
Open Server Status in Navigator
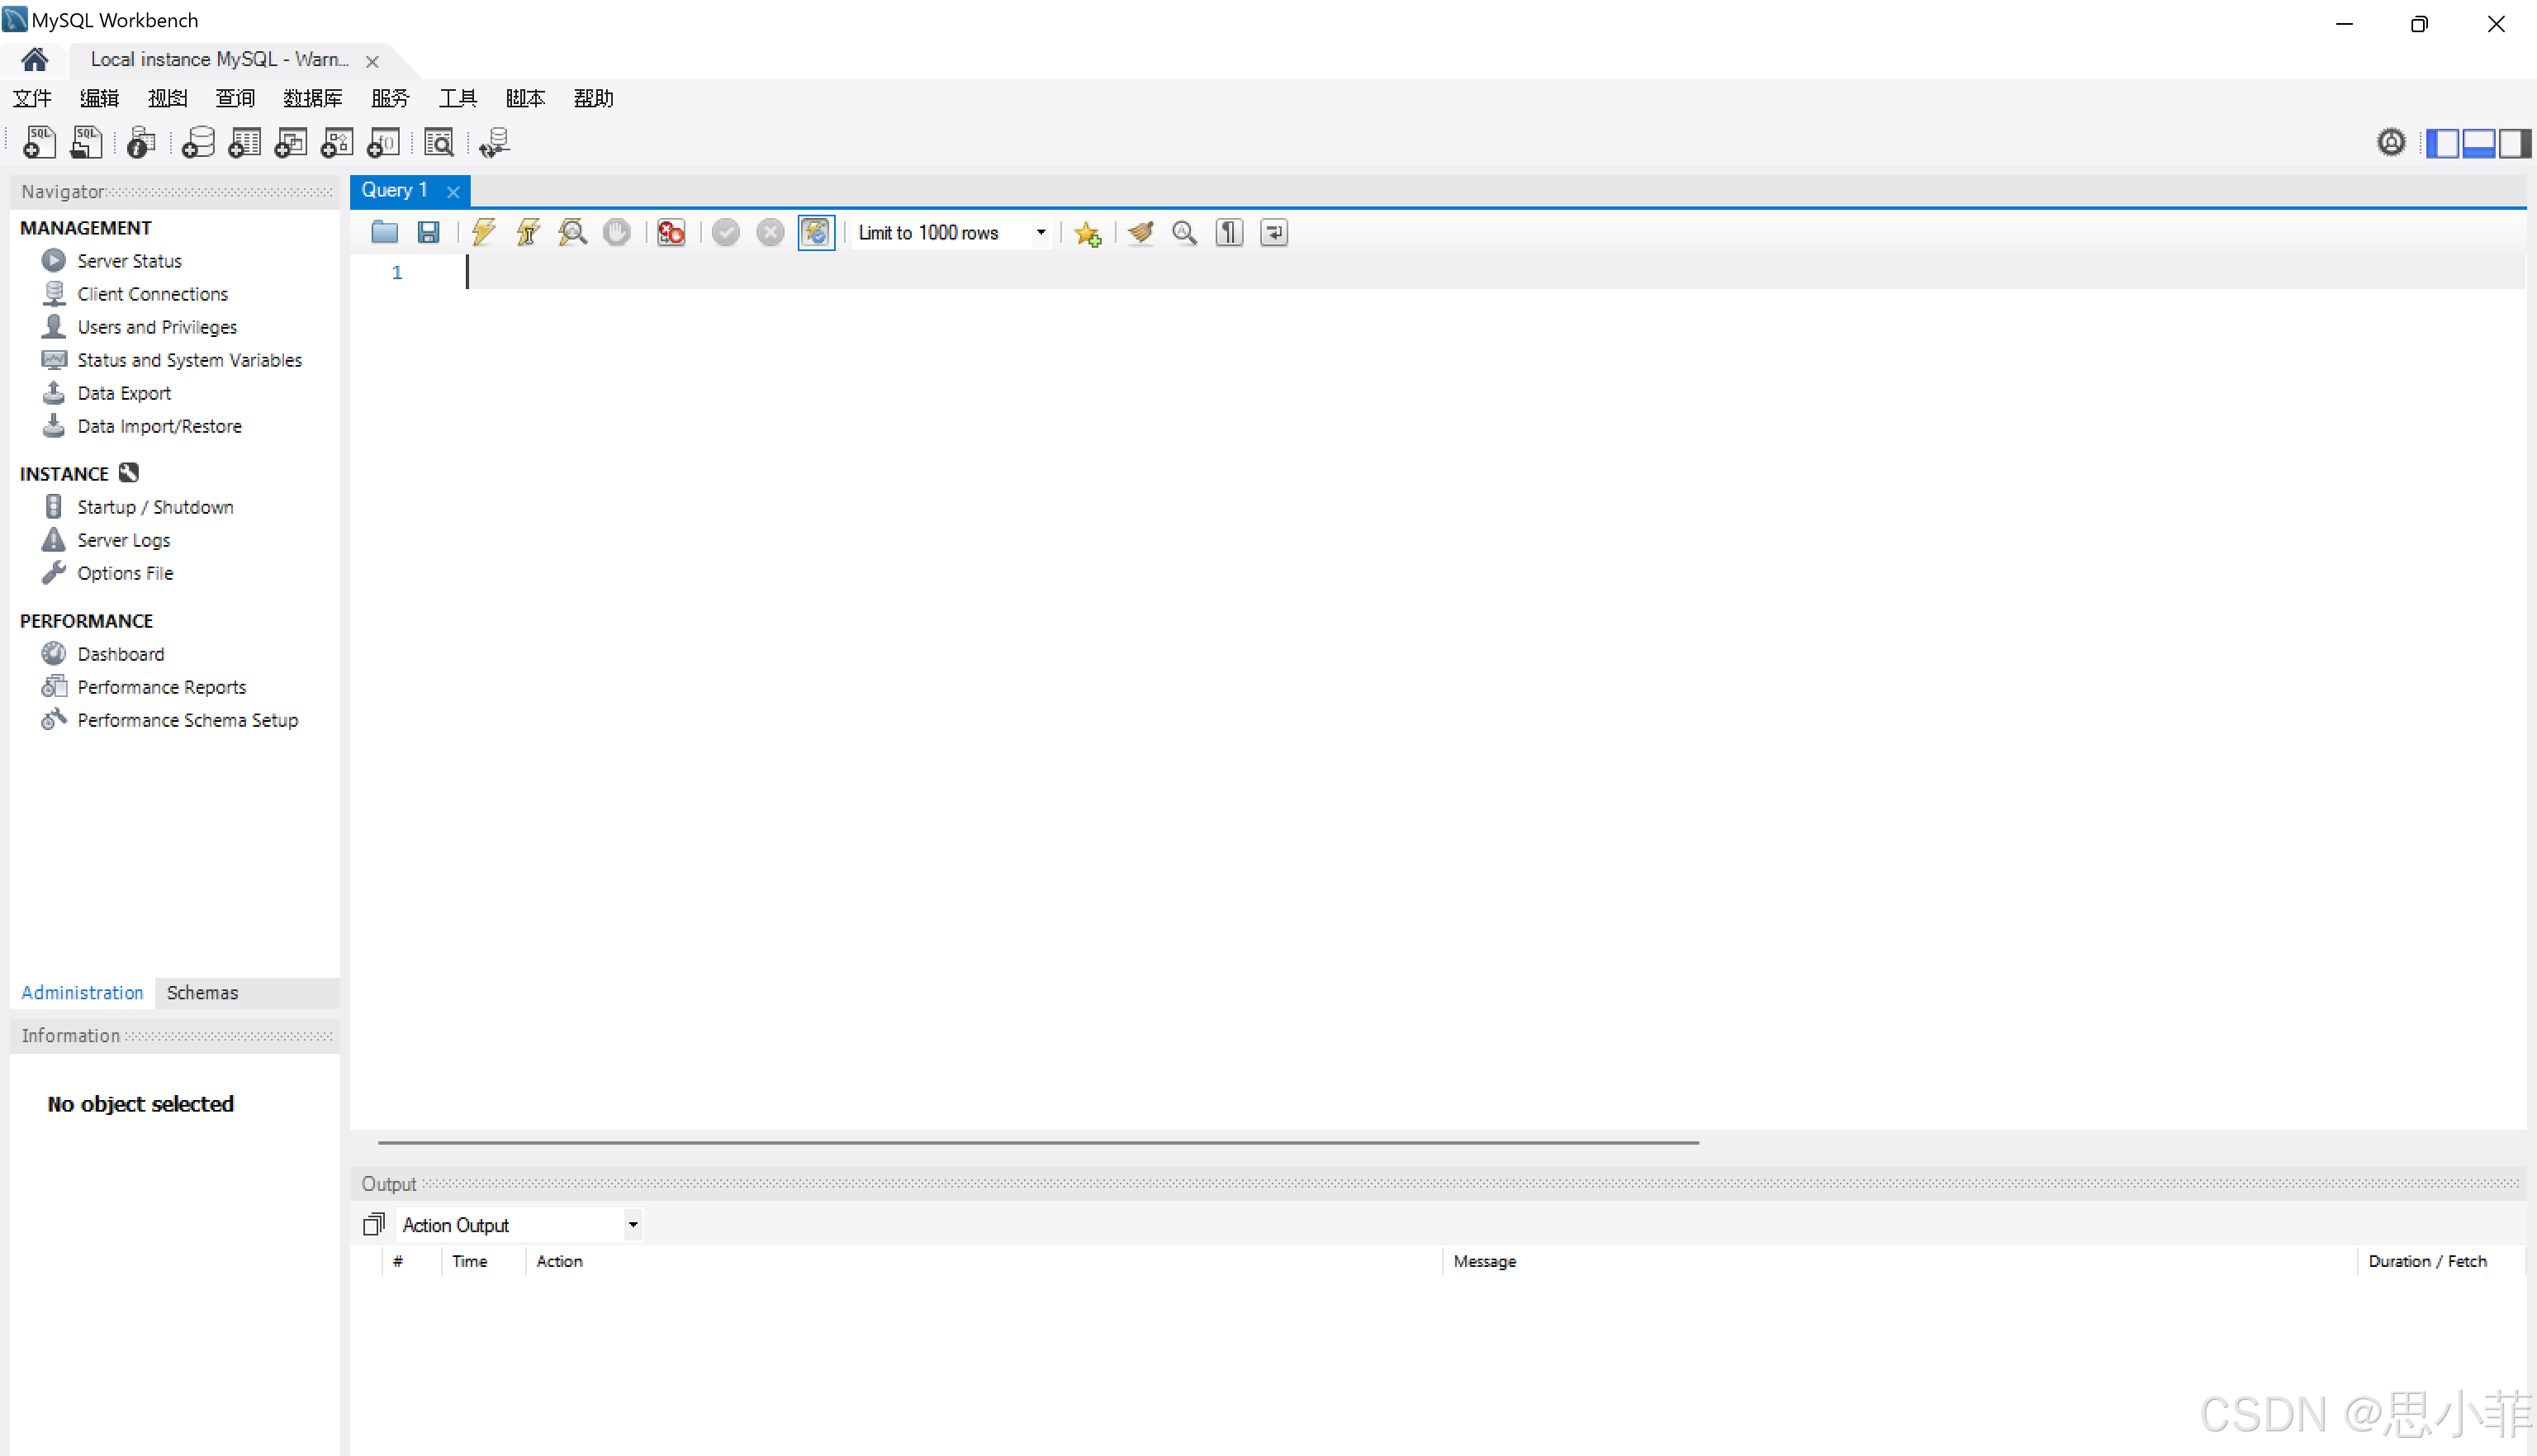coord(129,261)
